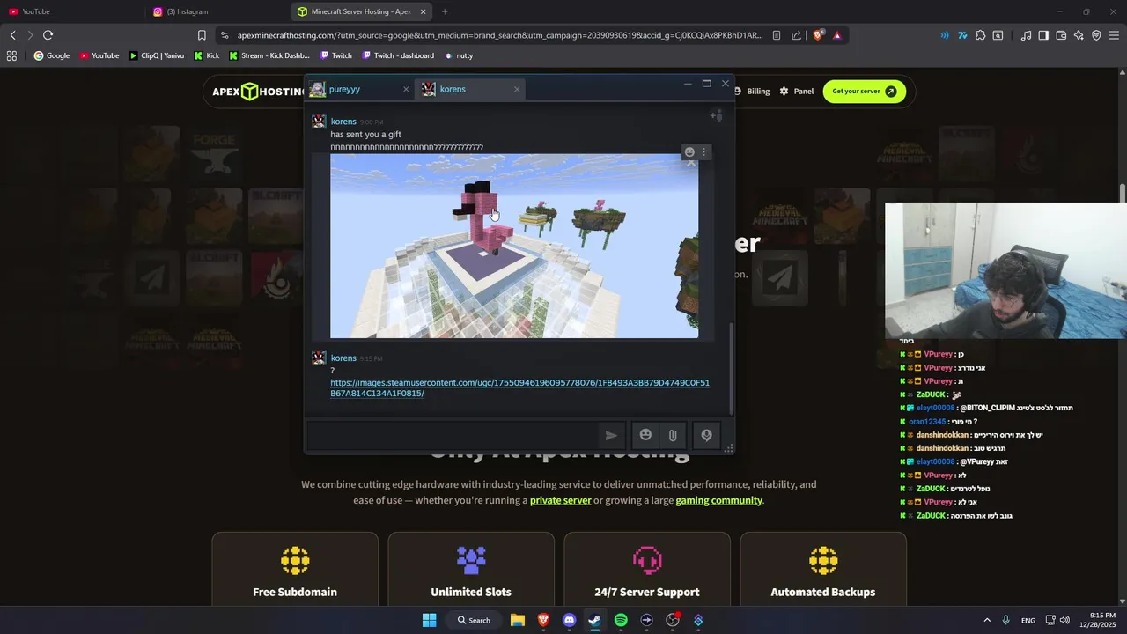Open Brave VPN shield icon
The width and height of the screenshot is (1127, 634).
click(x=1096, y=35)
